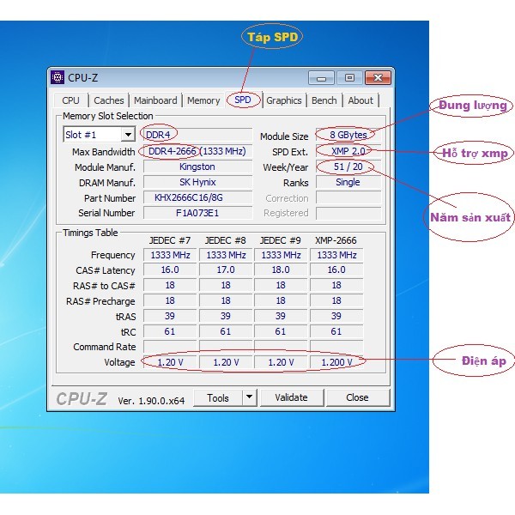Click the CPU-Z app icon in title bar
Viewport: 515px width, 515px height.
coord(58,77)
